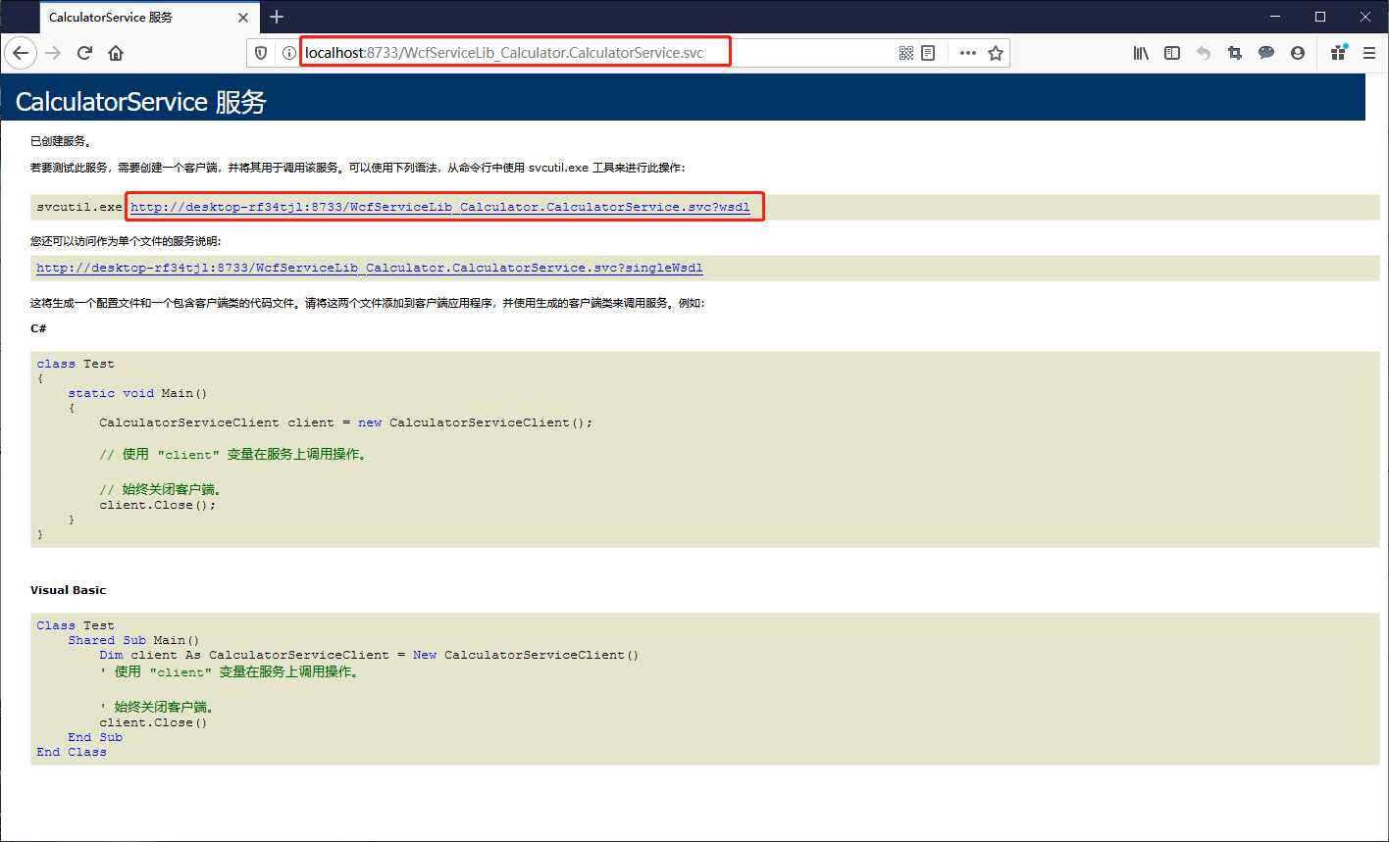The height and width of the screenshot is (842, 1389).
Task: Click the C# label
Action: 38,328
